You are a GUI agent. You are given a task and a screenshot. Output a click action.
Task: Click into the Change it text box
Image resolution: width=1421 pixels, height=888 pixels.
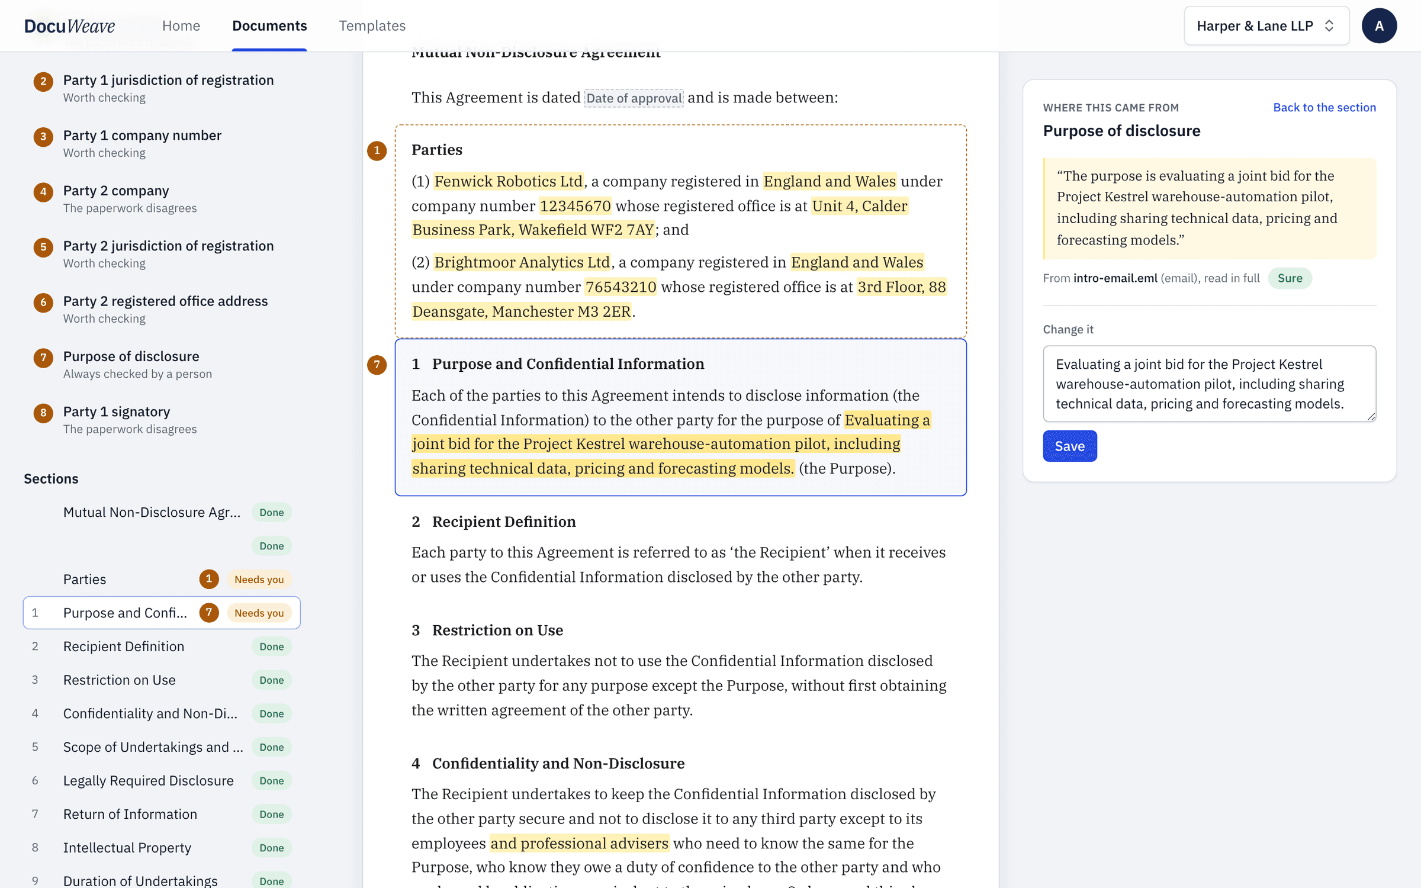point(1209,384)
